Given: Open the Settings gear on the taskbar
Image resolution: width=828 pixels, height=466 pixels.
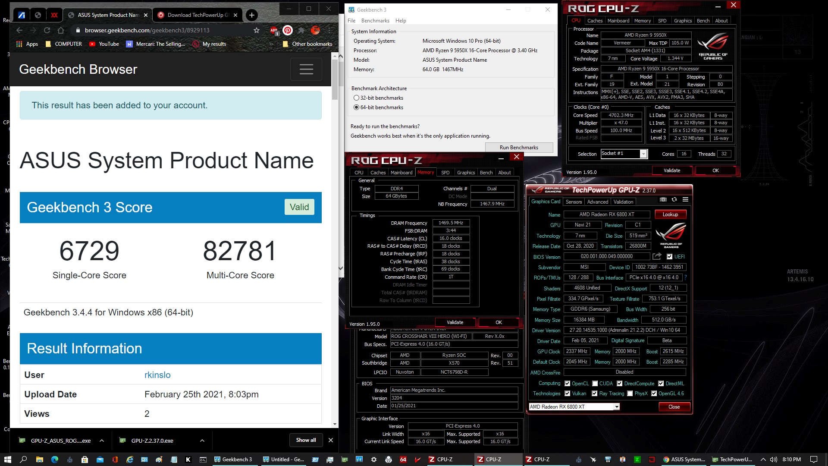Looking at the screenshot, I should [374, 460].
